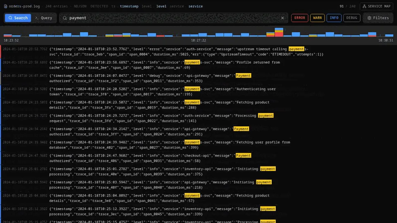Toggle the INFO level filter
The height and width of the screenshot is (223, 397).
point(334,18)
